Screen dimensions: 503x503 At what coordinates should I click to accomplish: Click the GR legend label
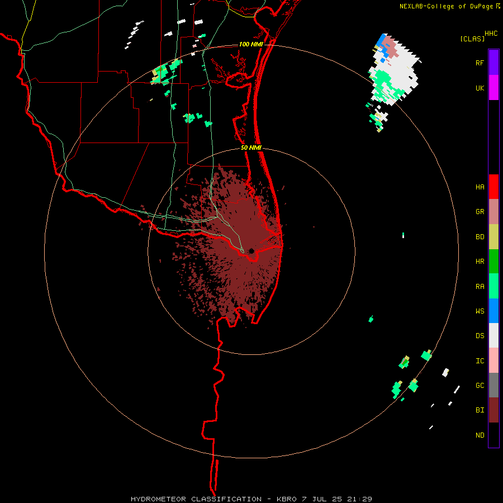[480, 212]
